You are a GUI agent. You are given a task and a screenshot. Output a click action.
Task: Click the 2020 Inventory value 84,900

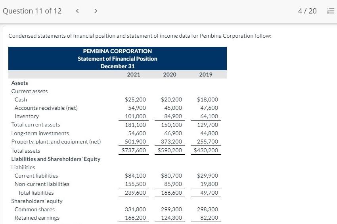tap(173, 116)
